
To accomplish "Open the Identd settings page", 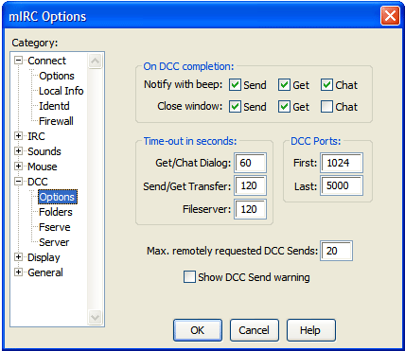I will coord(54,106).
